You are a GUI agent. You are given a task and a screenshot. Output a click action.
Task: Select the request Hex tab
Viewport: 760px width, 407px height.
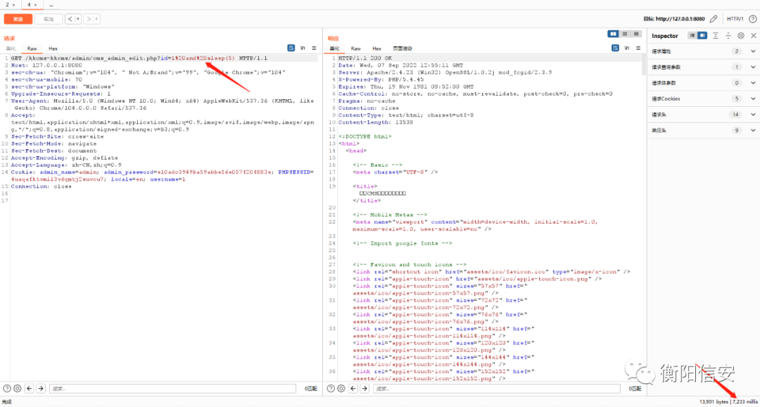click(x=53, y=49)
